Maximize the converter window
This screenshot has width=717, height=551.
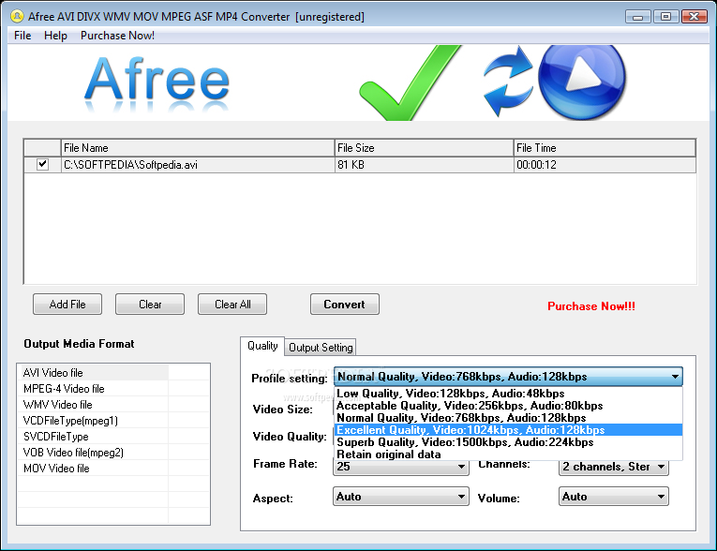pos(665,17)
